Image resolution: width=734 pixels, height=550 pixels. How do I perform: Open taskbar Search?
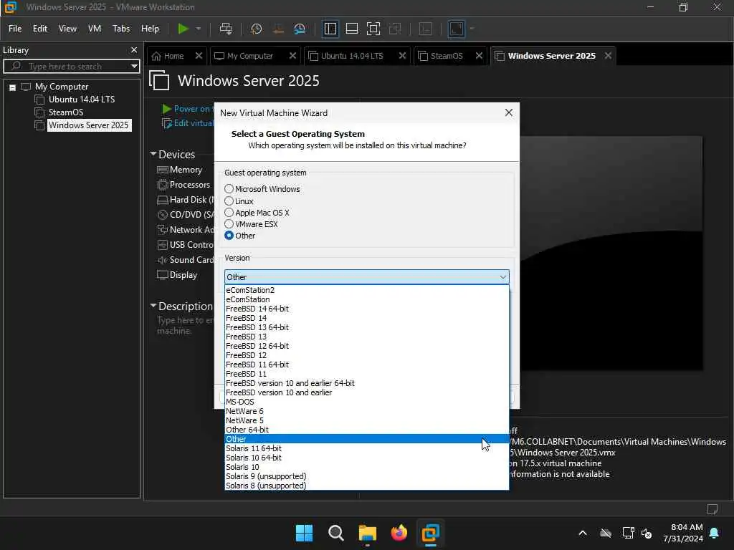pyautogui.click(x=335, y=533)
